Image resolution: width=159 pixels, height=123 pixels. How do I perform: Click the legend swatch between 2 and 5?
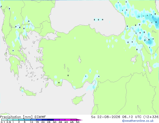tap(22, 120)
